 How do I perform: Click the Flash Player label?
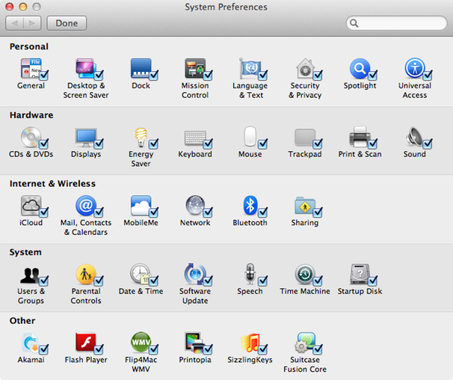tap(86, 360)
